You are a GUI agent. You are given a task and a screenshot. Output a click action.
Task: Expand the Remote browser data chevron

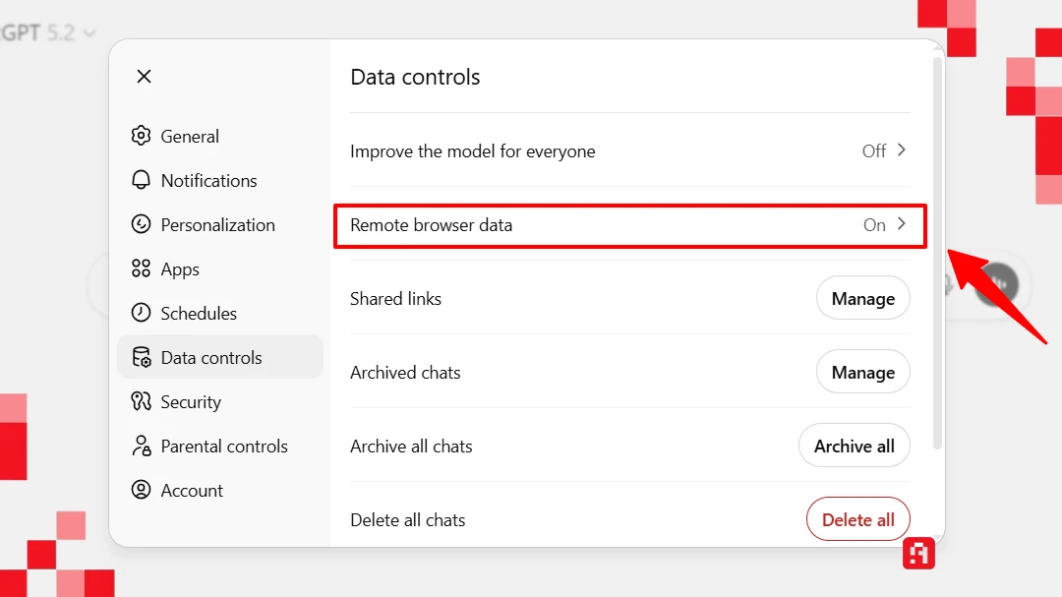coord(902,224)
